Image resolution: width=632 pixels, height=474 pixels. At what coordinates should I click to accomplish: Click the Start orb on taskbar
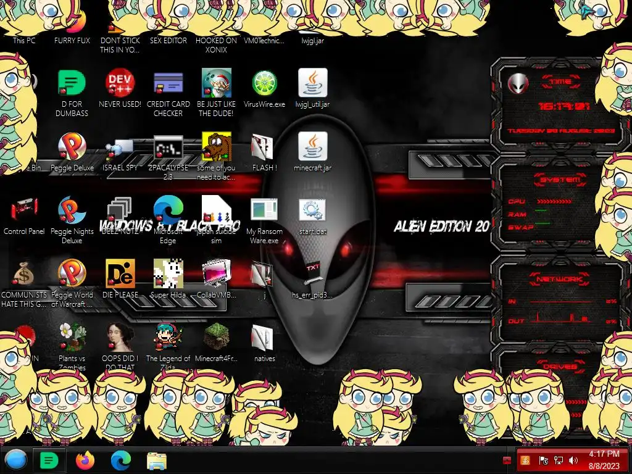tap(15, 460)
